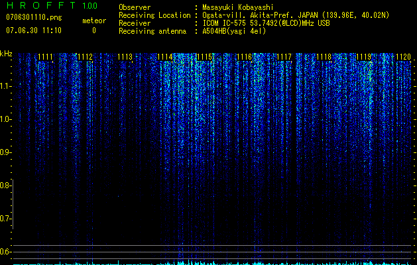Click time marker 1118

click(x=324, y=57)
